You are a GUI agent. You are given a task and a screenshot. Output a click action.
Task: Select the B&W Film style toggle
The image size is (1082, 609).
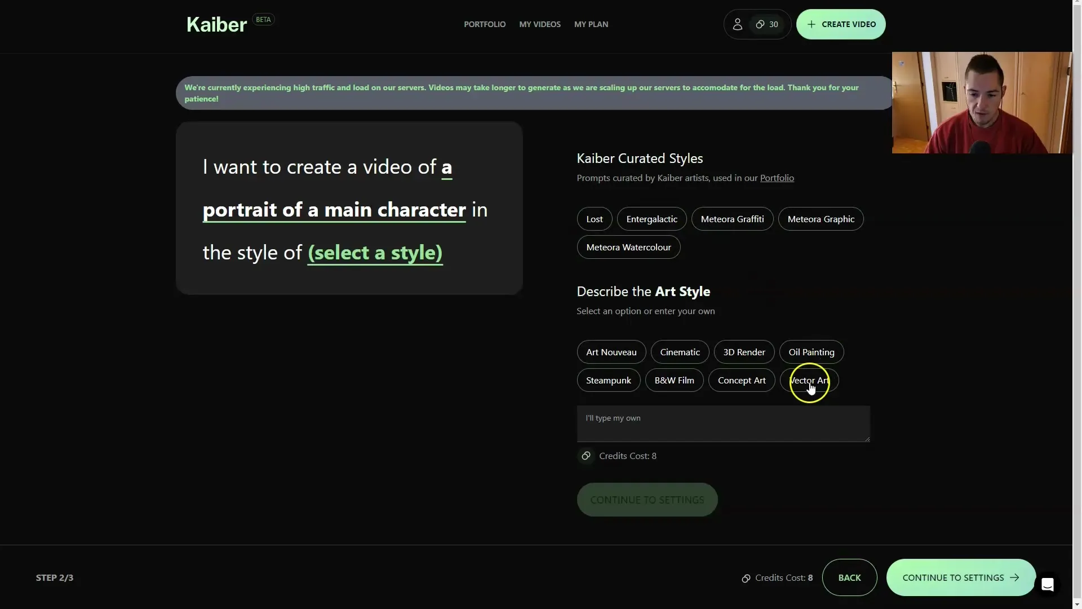coord(674,379)
